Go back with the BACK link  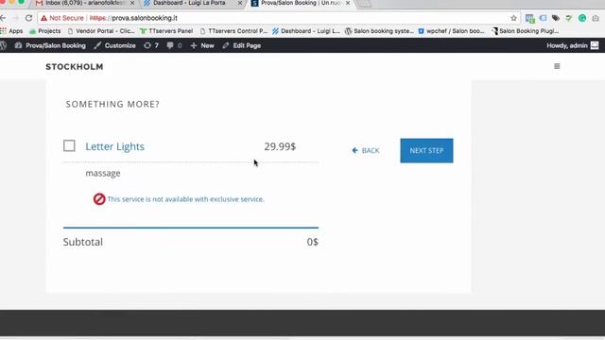pos(366,150)
